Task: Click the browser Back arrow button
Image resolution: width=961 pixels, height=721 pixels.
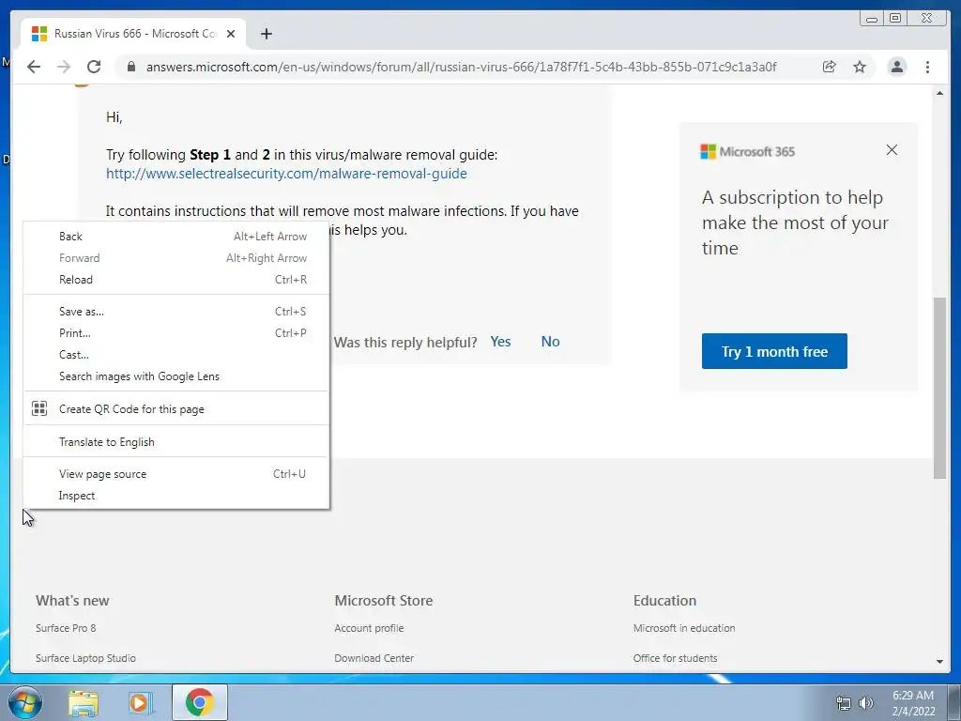Action: click(34, 67)
